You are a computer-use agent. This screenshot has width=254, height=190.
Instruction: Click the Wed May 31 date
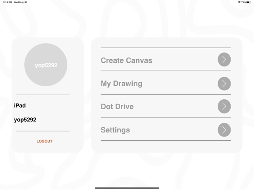point(20,2)
